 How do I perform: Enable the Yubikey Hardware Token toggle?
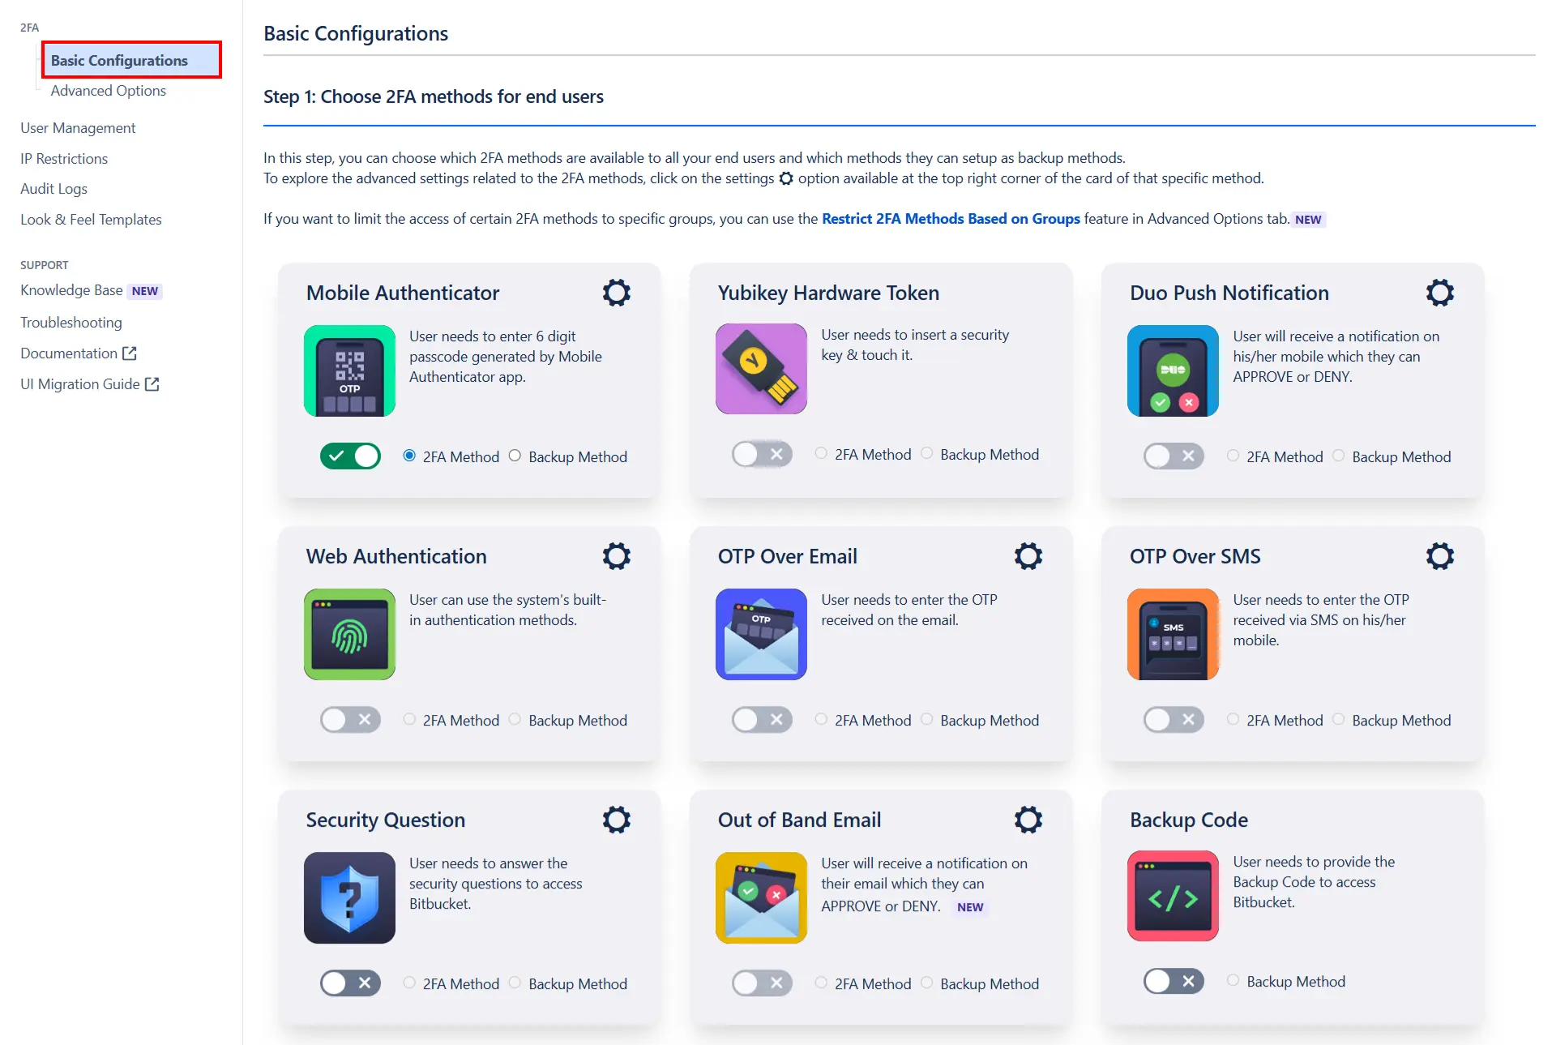click(x=761, y=454)
